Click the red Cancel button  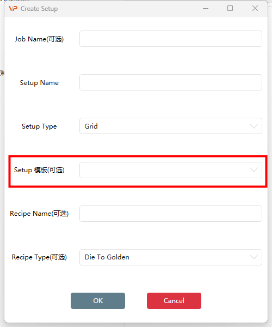pos(174,301)
